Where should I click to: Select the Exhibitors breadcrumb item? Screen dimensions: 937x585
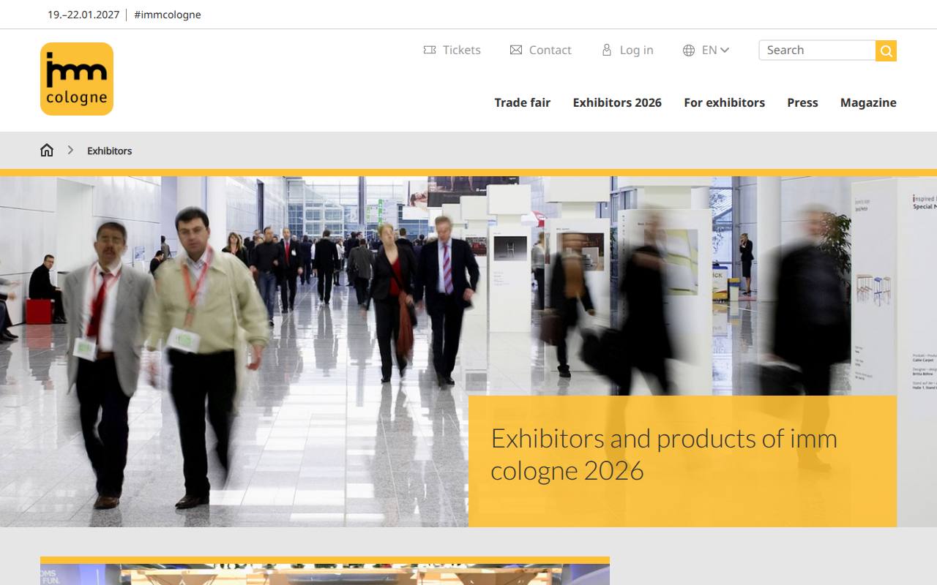(x=110, y=151)
